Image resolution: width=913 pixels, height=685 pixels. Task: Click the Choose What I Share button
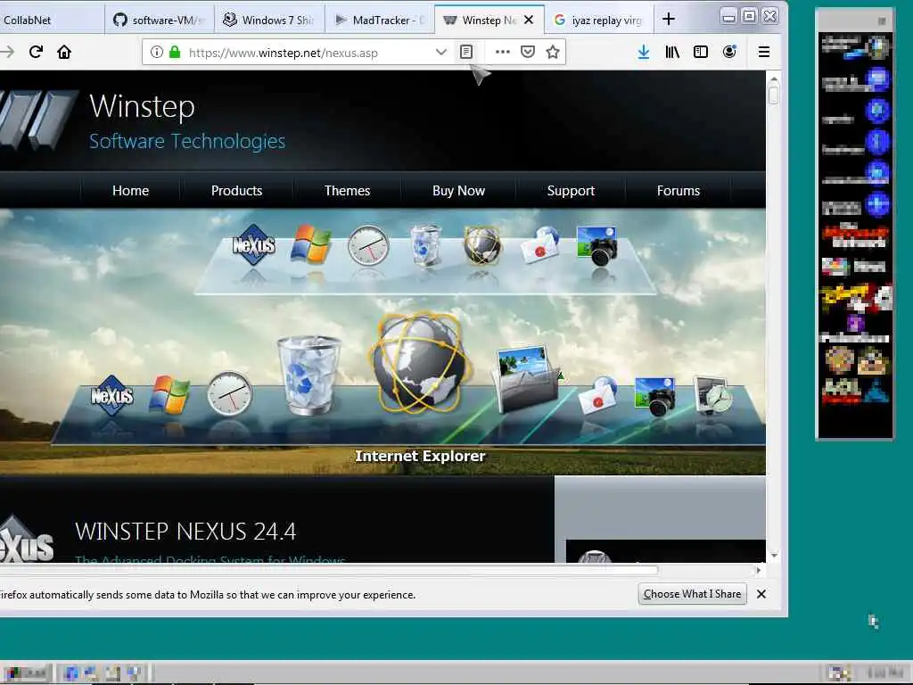(x=692, y=594)
